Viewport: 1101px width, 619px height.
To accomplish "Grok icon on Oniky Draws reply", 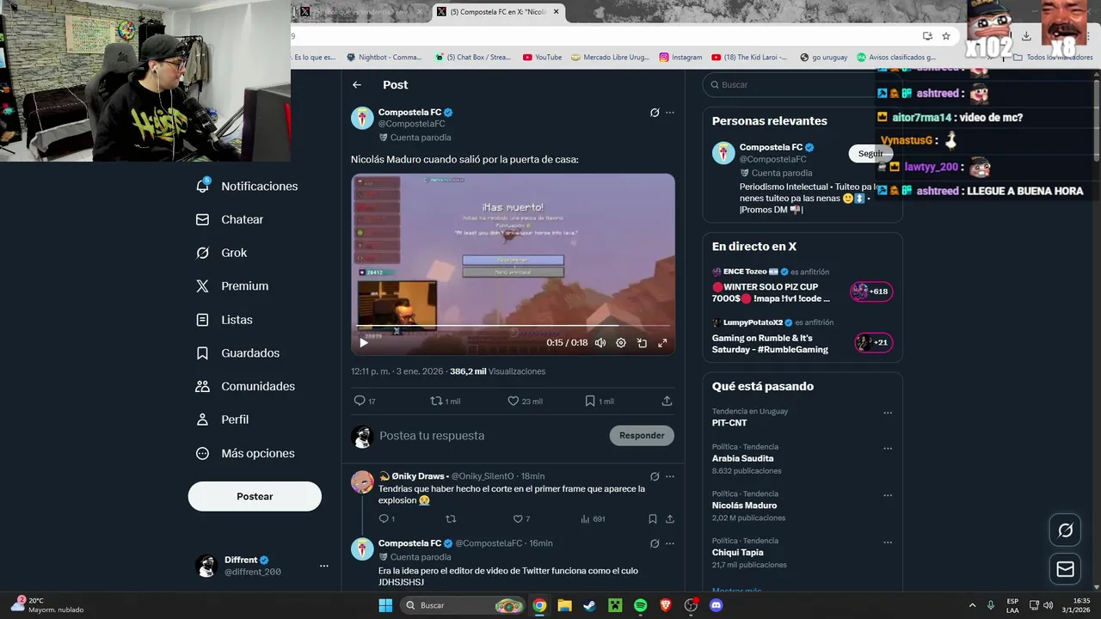I will [x=655, y=476].
